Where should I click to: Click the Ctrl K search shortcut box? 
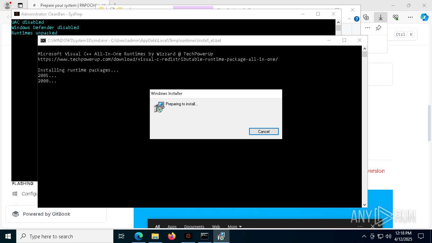pos(405,34)
